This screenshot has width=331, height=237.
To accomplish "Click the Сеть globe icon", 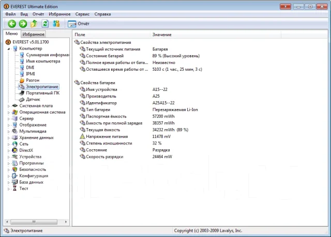I will click(x=15, y=144).
